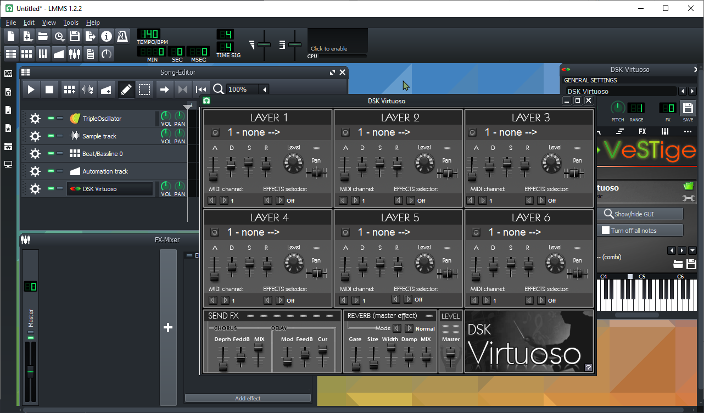Toggle the metronome icon

click(x=122, y=36)
